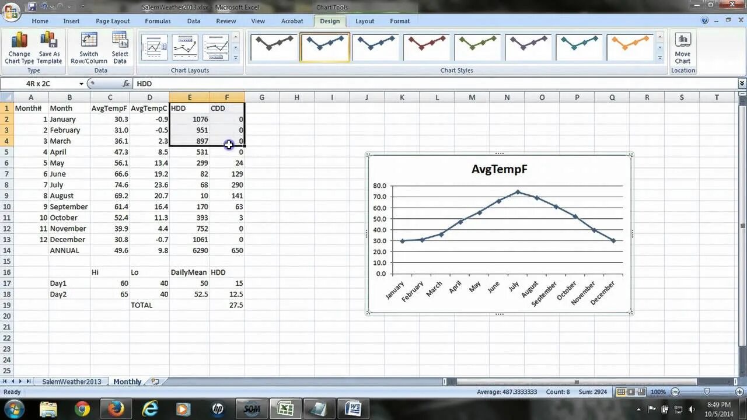Screen dimensions: 747x420
Task: Click the zoom slider handle
Action: [x=707, y=392]
